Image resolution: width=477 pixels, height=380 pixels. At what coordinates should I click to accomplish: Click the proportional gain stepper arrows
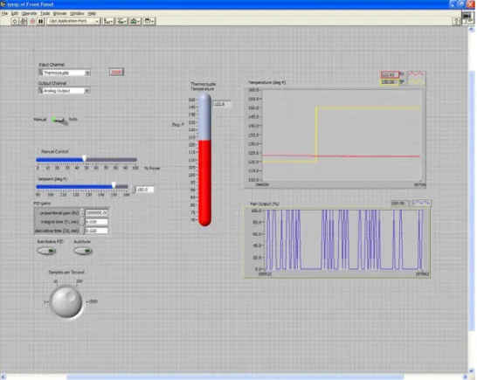[82, 212]
